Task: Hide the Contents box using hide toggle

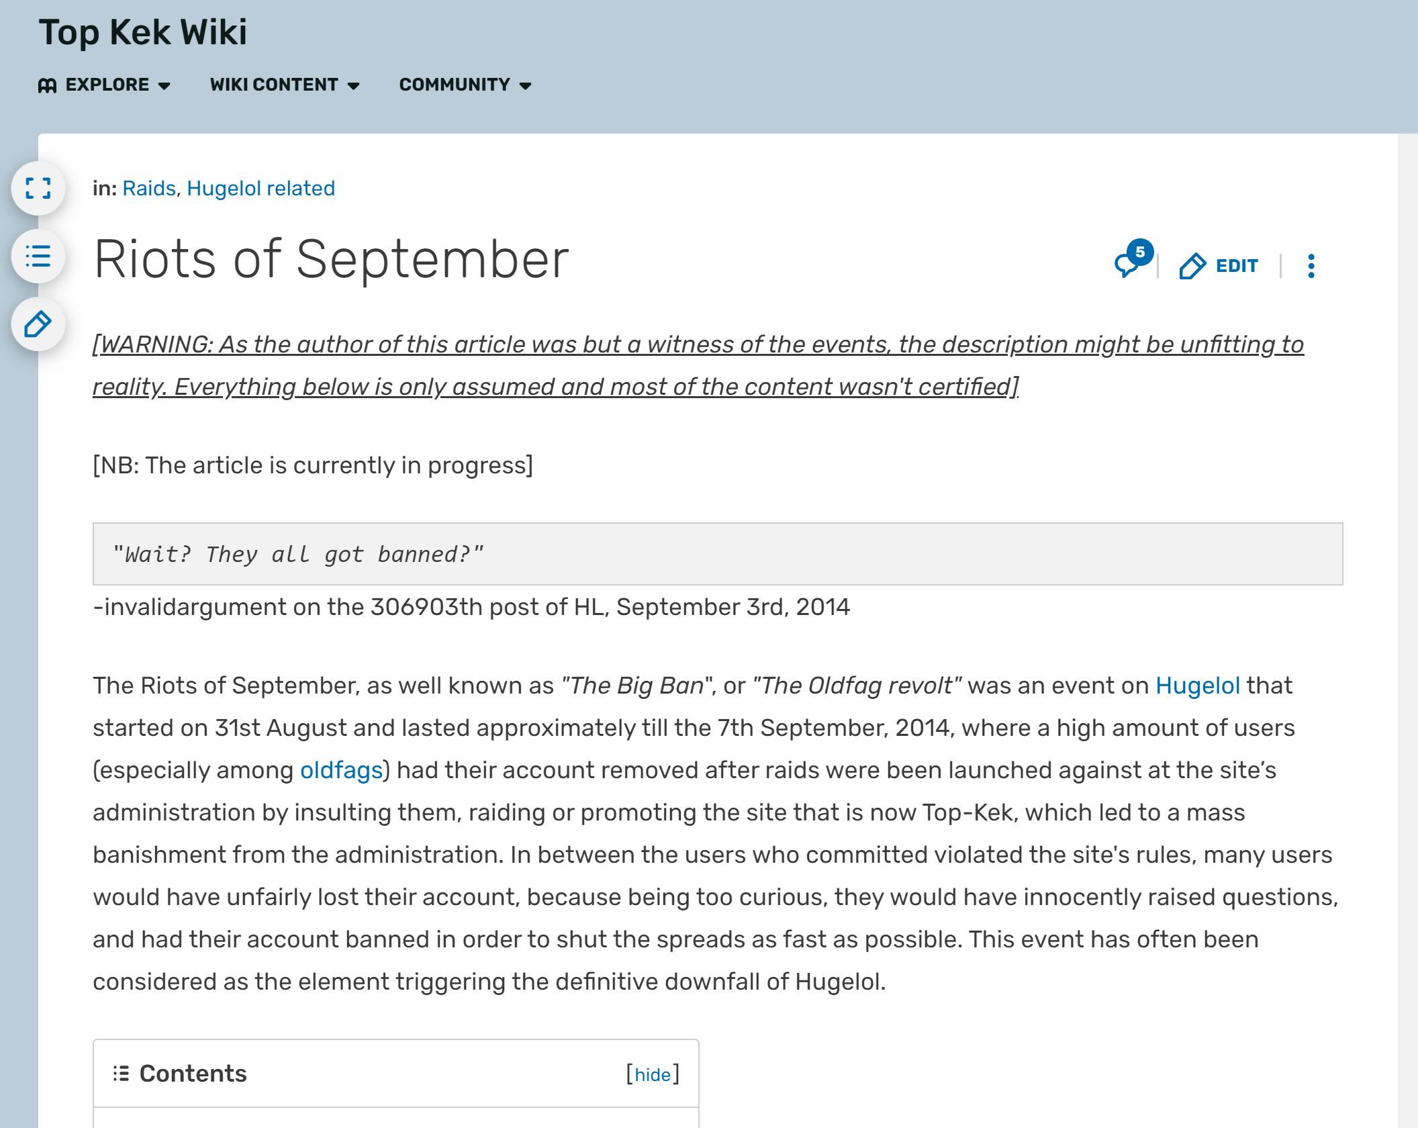Action: click(653, 1074)
